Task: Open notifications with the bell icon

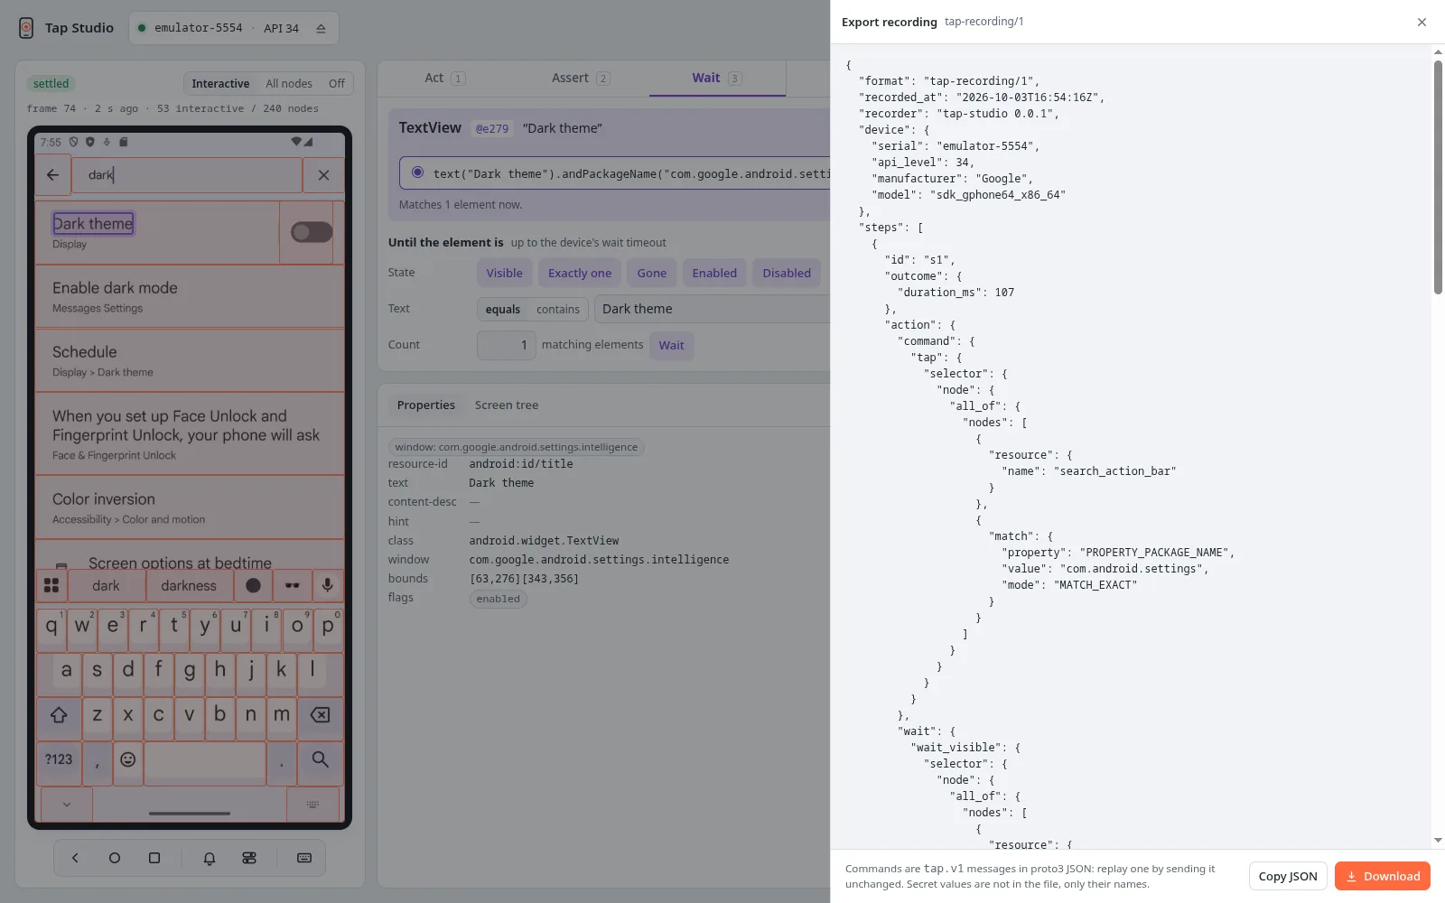Action: (x=210, y=858)
